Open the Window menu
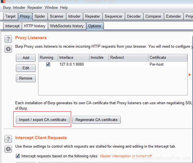The width and height of the screenshot is (193, 163). [51, 8]
